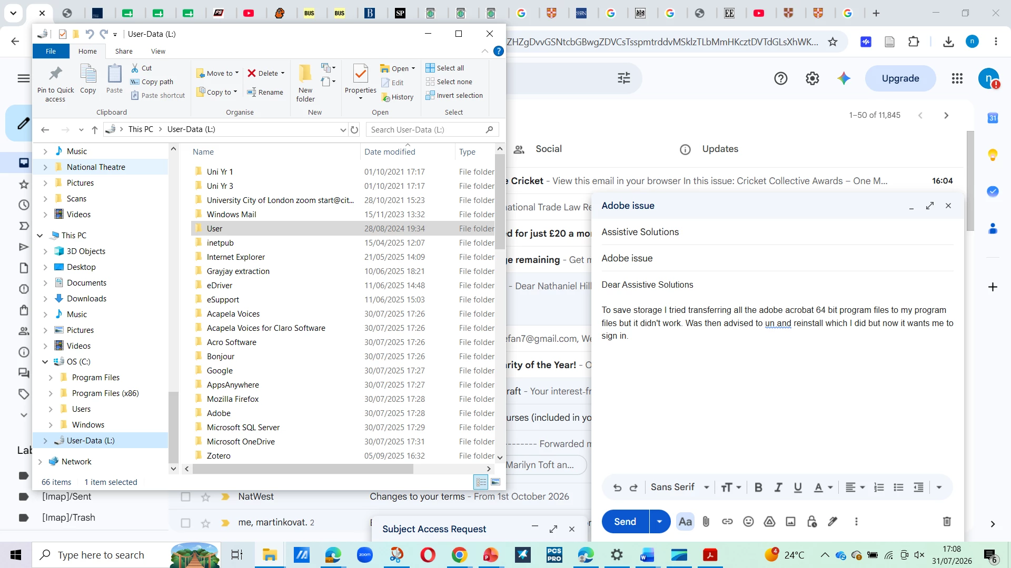Viewport: 1011px width, 568px height.
Task: Underline text in the compose toolbar
Action: (x=798, y=488)
